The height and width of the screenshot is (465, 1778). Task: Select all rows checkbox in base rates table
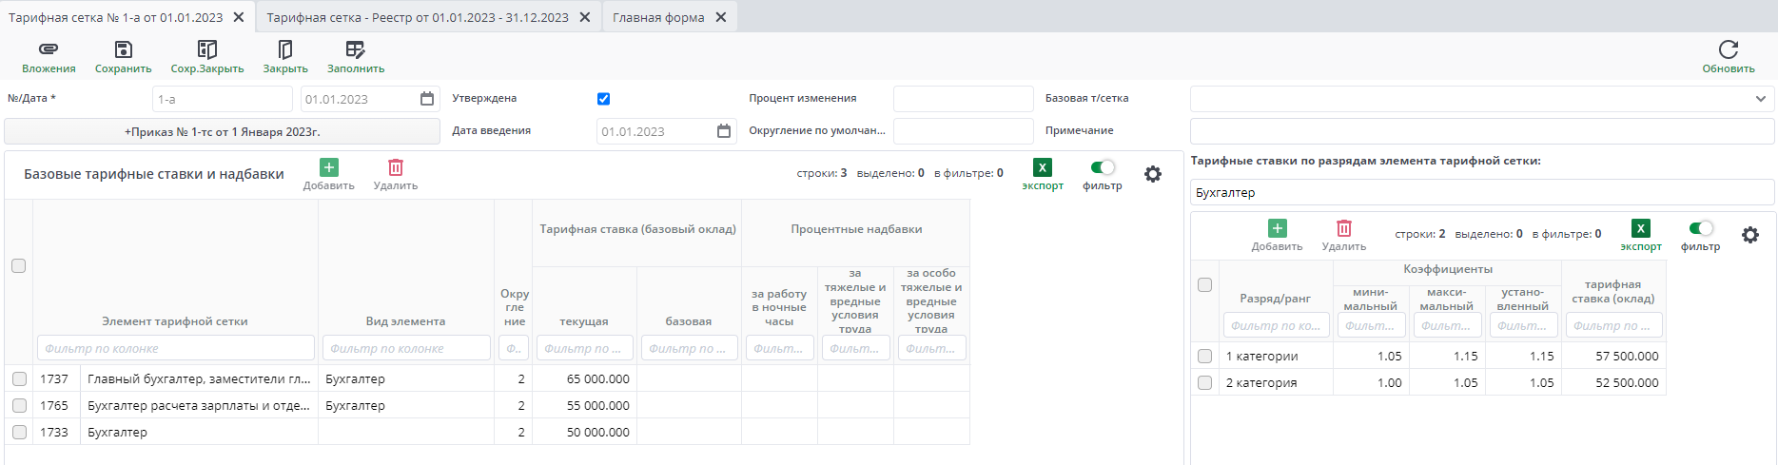pyautogui.click(x=18, y=266)
